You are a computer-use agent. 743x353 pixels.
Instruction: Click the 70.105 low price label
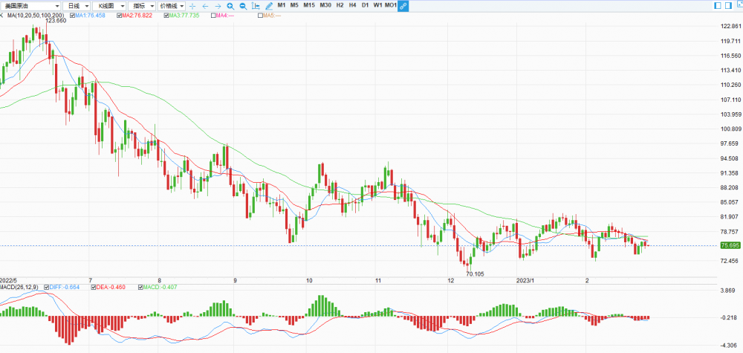point(476,273)
